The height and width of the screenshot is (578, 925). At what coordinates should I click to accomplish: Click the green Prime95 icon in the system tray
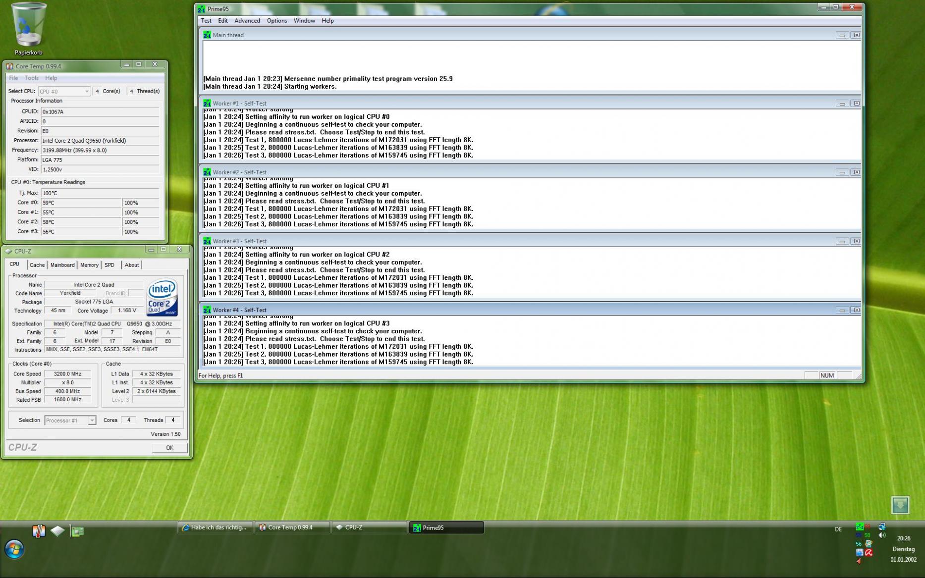point(860,526)
